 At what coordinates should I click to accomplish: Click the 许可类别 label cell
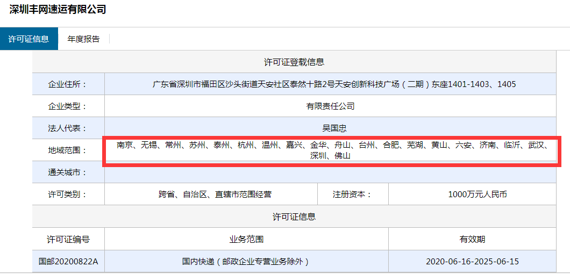coord(68,194)
